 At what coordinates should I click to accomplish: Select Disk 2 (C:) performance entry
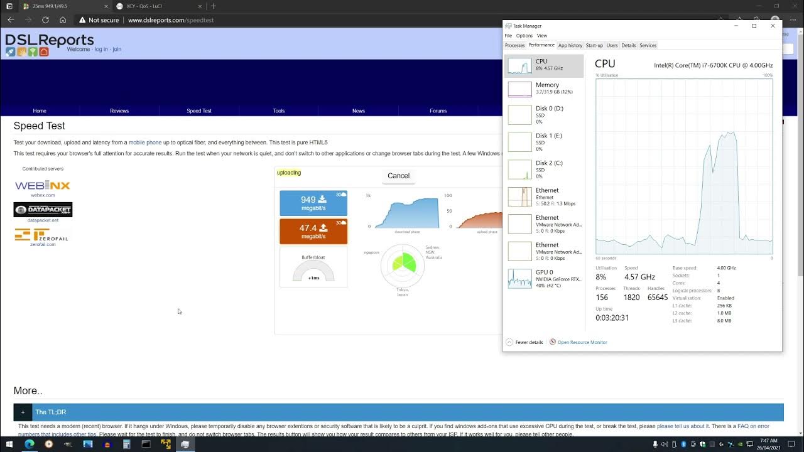coord(544,169)
